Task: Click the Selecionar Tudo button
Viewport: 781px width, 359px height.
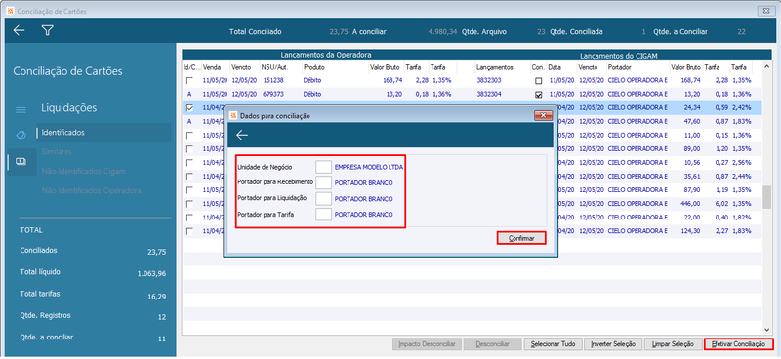Action: (553, 344)
